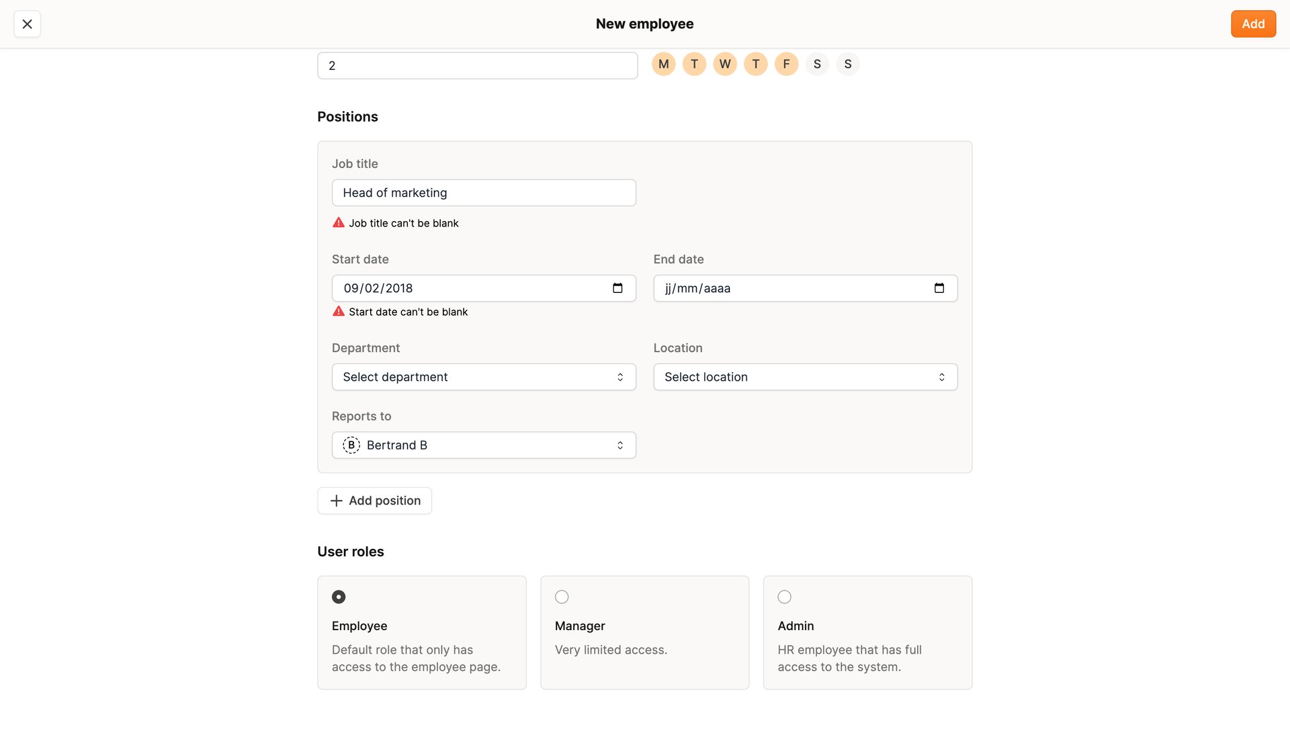Viewport: 1290px width, 741px height.
Task: Click the Add position button
Action: coord(374,500)
